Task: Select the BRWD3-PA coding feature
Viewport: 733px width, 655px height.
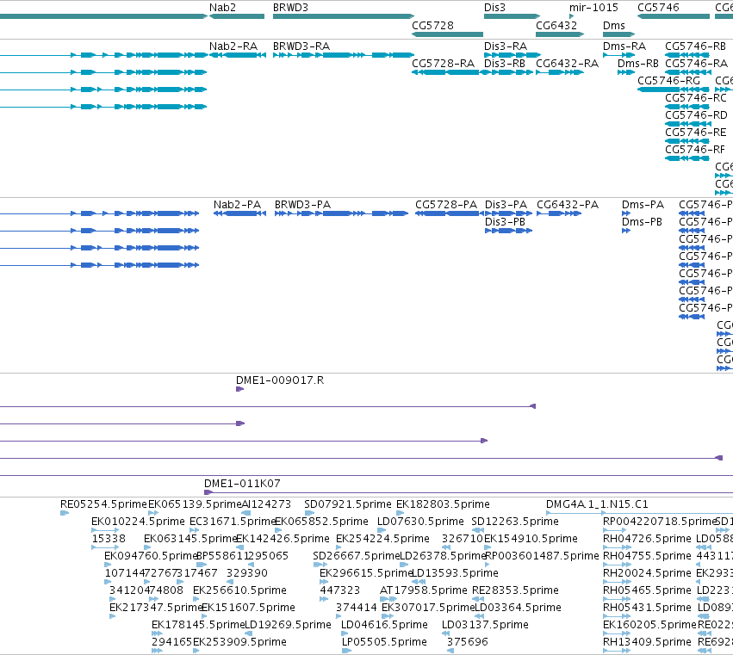Action: tap(341, 213)
